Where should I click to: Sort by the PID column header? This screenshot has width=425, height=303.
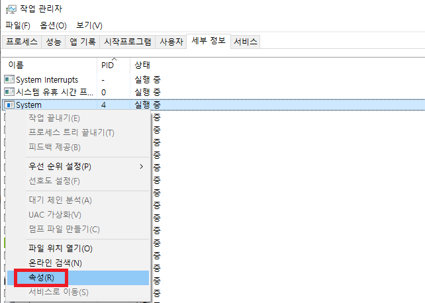click(107, 65)
